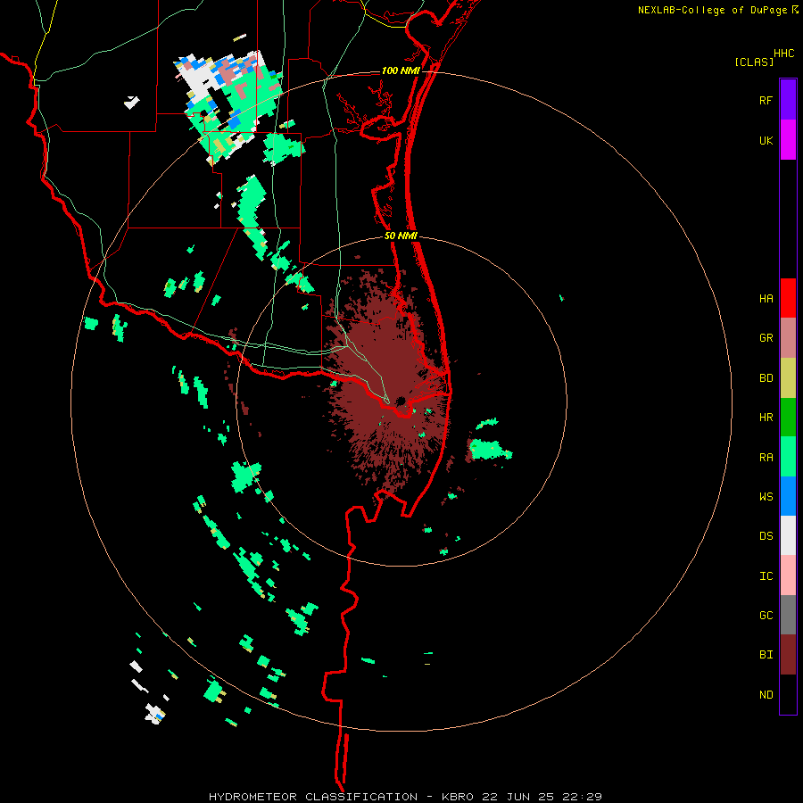
Task: Click the 50 NMI range ring label
Action: [x=401, y=236]
